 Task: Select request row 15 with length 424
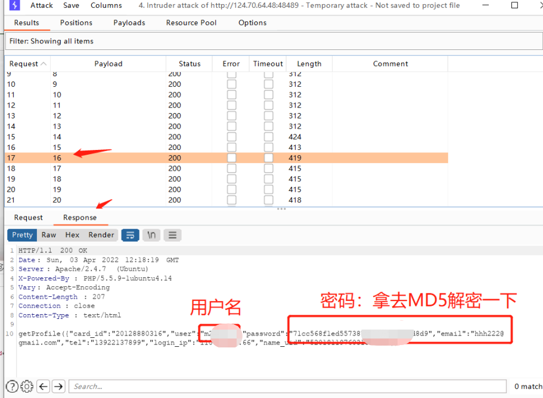pos(226,137)
